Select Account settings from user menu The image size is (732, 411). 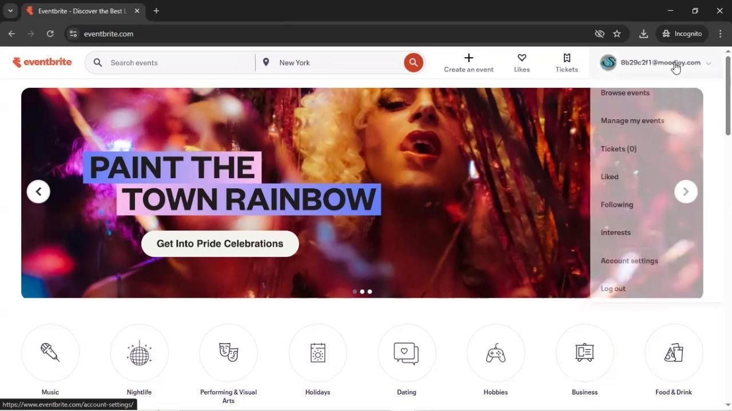pos(629,261)
